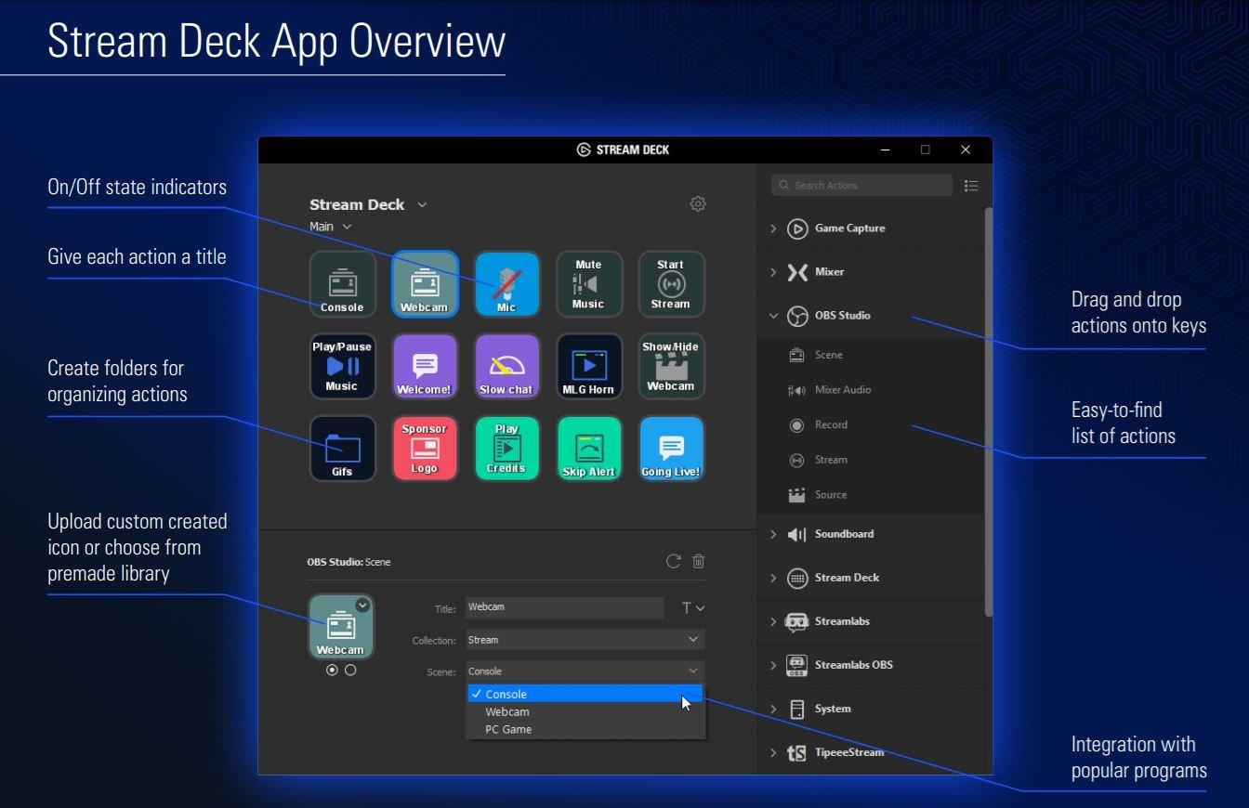The height and width of the screenshot is (808, 1249).
Task: Select the first key state radio button
Action: pos(332,670)
